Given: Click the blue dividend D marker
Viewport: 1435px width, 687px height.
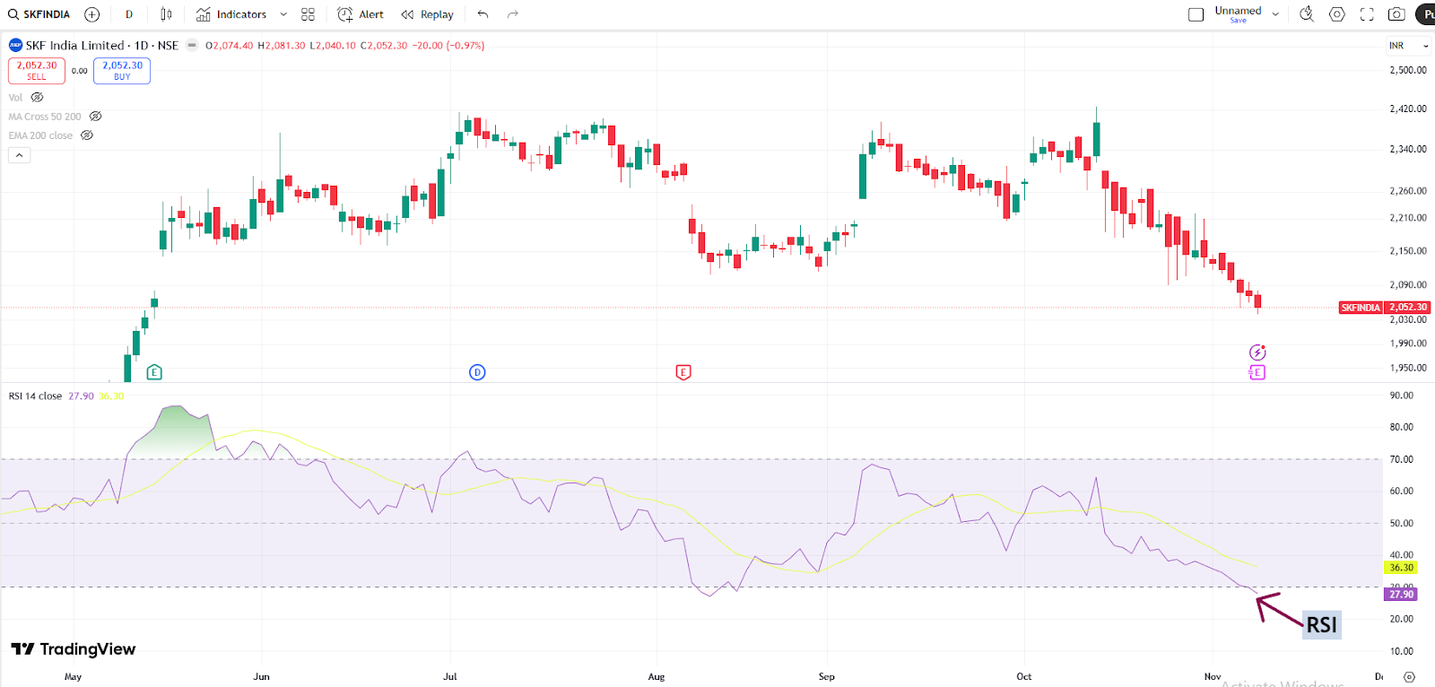Looking at the screenshot, I should pos(477,372).
